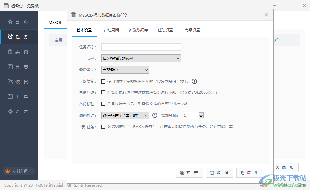Open the 实例 instances section
This screenshot has height=190, width=310.
click(19, 52)
